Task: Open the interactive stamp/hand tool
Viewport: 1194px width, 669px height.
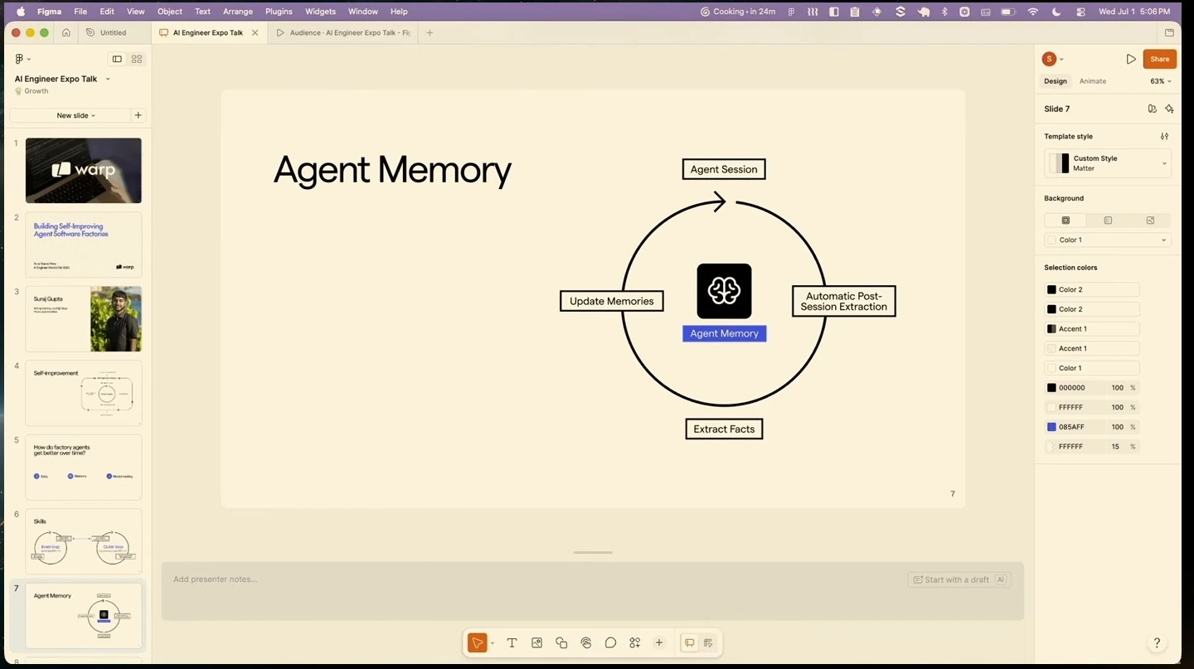Action: 586,643
